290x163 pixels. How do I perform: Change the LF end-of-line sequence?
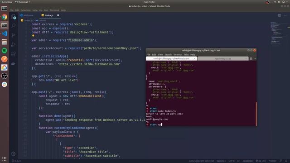tap(238, 161)
